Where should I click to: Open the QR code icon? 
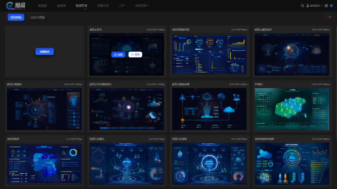pyautogui.click(x=326, y=6)
